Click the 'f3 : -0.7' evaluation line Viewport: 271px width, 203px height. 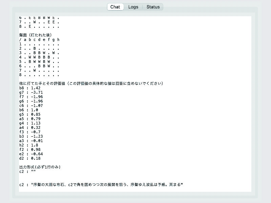coord(30,132)
